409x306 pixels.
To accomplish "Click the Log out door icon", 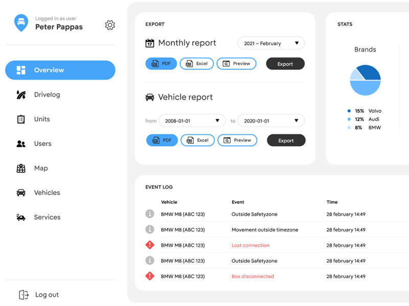I will [24, 295].
